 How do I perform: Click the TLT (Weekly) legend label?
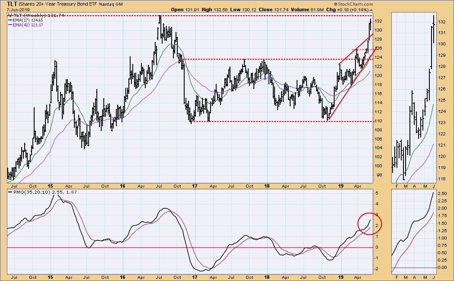[27, 15]
